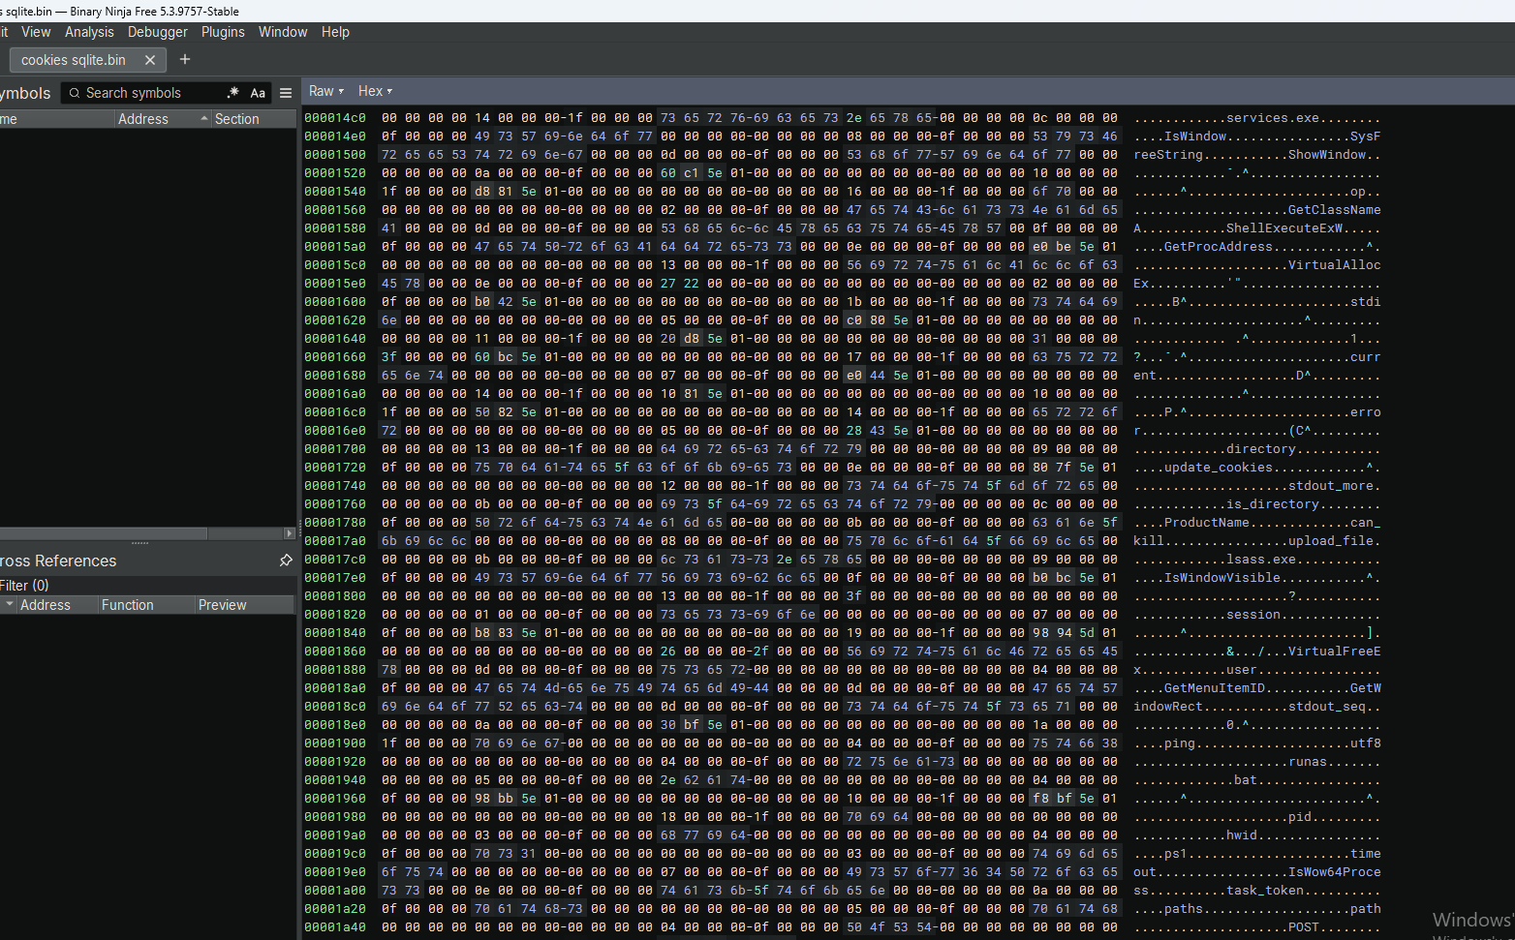This screenshot has width=1515, height=940.
Task: Click symbols scrollbar right arrow
Action: click(x=290, y=533)
